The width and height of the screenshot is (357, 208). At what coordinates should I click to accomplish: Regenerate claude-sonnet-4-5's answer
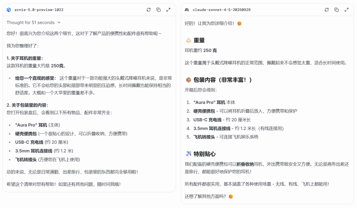[327, 10]
